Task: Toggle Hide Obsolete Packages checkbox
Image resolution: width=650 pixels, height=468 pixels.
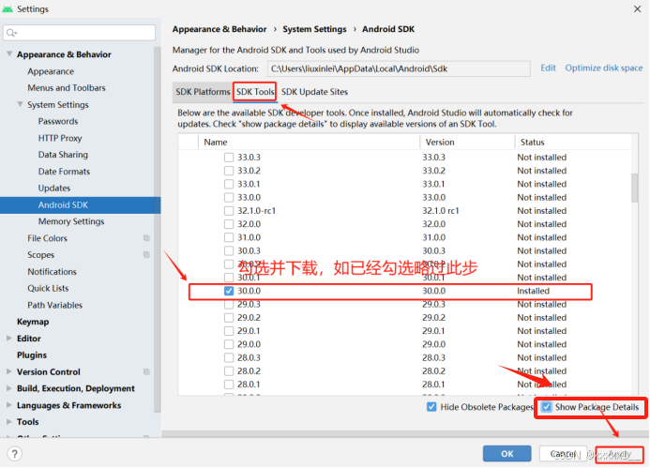Action: click(431, 407)
